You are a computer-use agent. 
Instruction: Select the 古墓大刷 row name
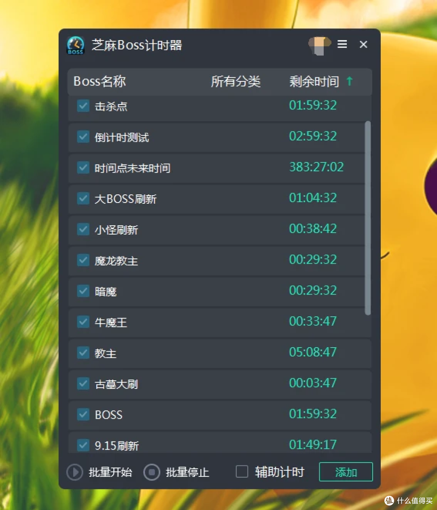pos(116,384)
